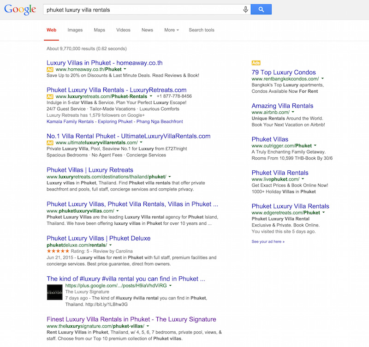
Task: Click the orange star rating for Phuket Deluxe
Action: click(58, 251)
